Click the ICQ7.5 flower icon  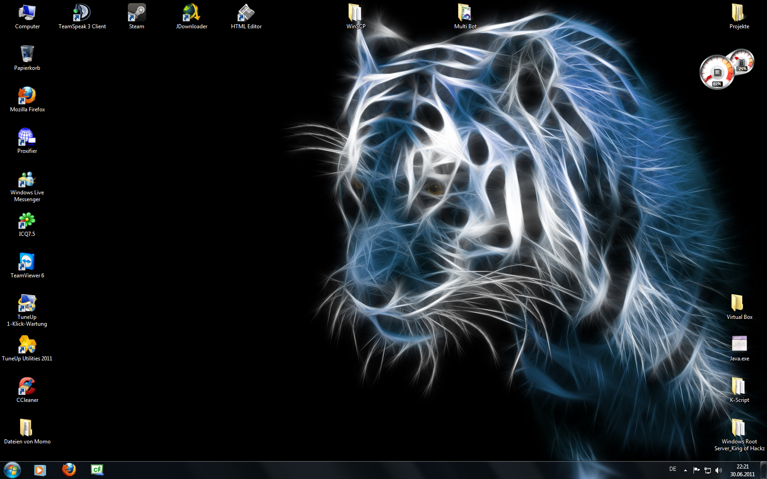pyautogui.click(x=27, y=221)
